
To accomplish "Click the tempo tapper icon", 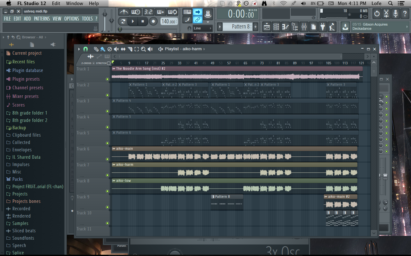I will click(332, 27).
